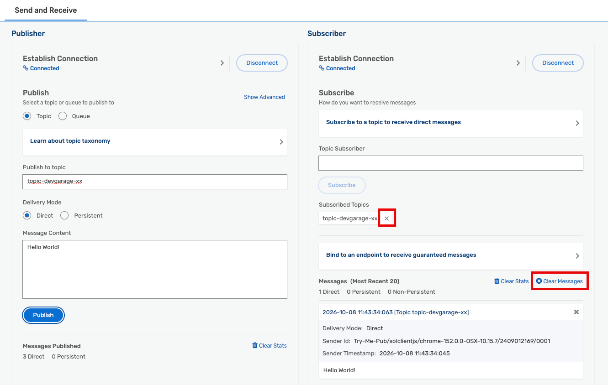Viewport: 608px width, 385px height.
Task: Expand Learn about topic taxonomy
Action: click(x=155, y=142)
